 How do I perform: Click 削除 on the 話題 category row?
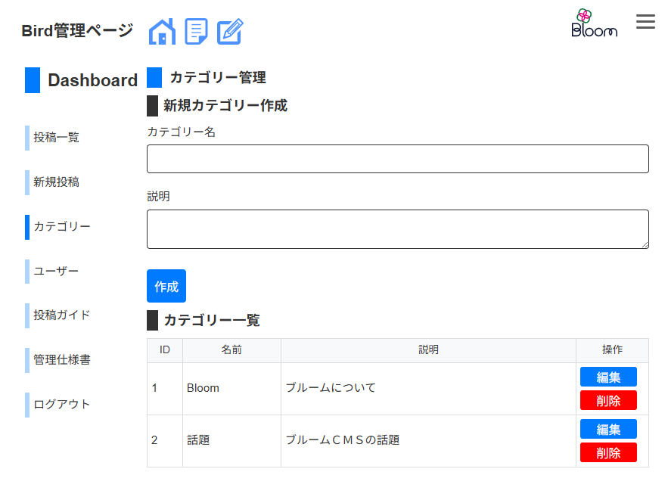[x=608, y=452]
